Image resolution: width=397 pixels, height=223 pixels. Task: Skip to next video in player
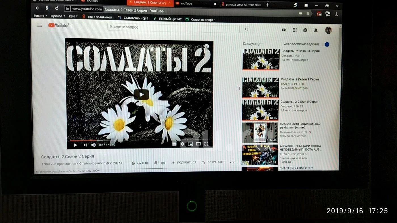(x=85, y=145)
